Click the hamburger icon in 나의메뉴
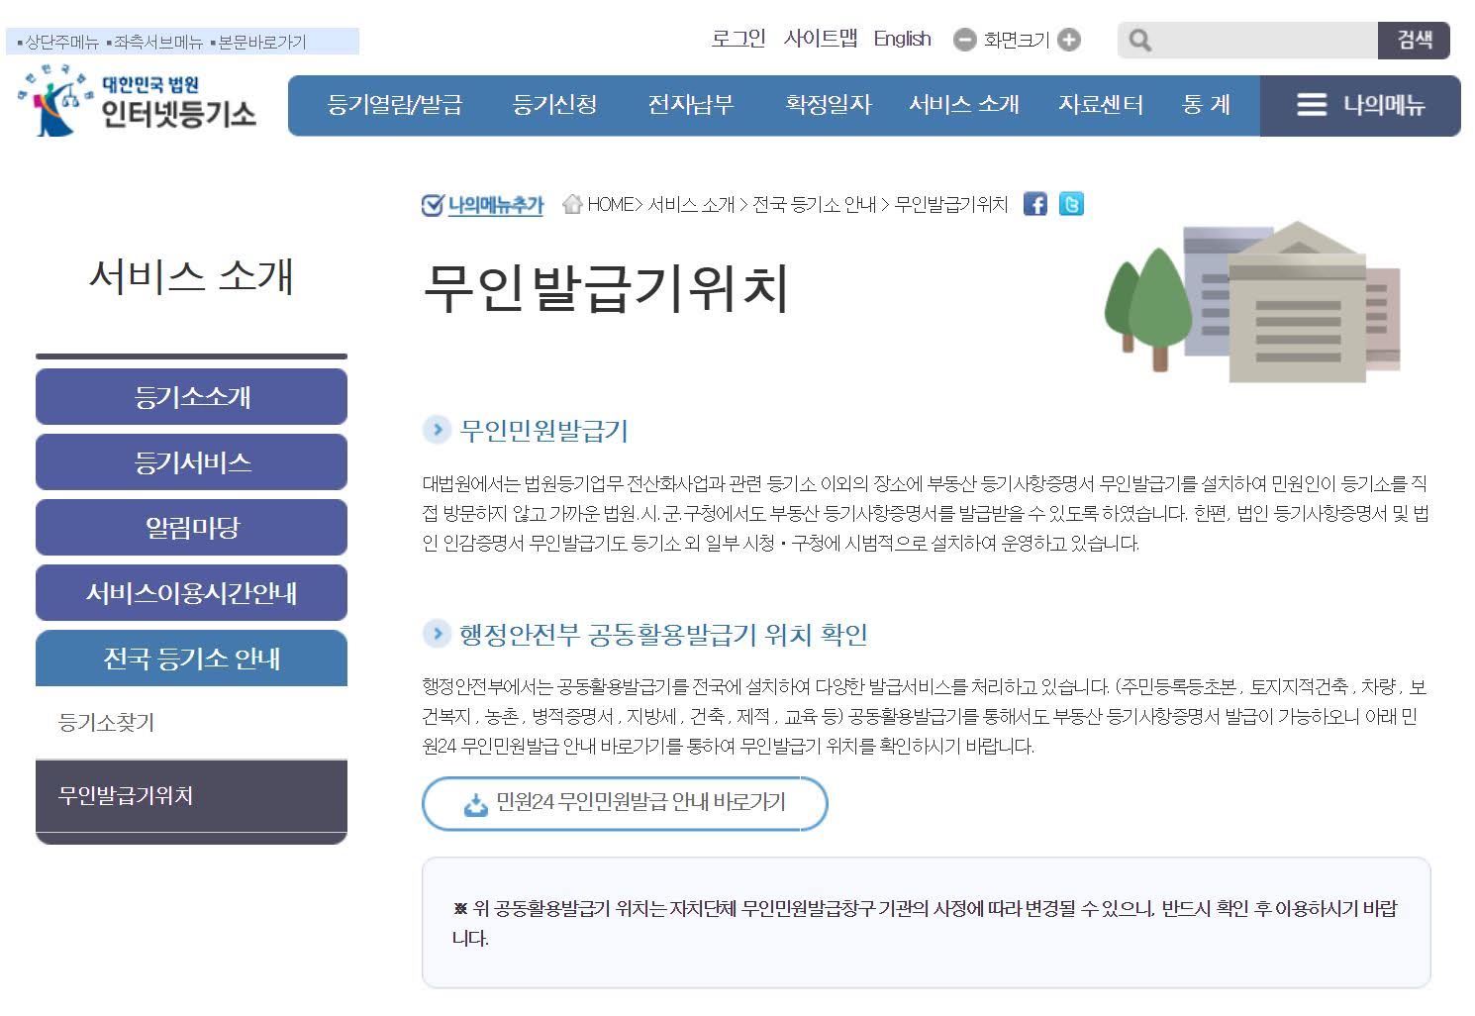 [1312, 105]
